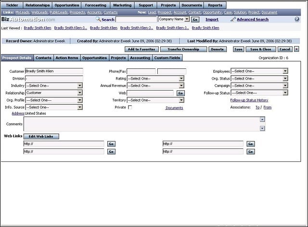Click the Save button
Viewport: 308px width, 227px height.
coord(239,49)
